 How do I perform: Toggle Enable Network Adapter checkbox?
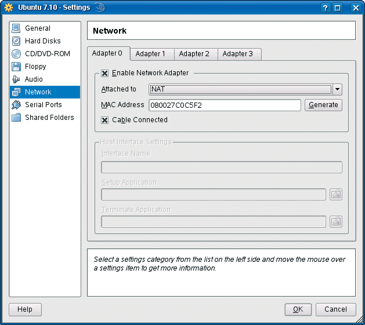point(105,74)
